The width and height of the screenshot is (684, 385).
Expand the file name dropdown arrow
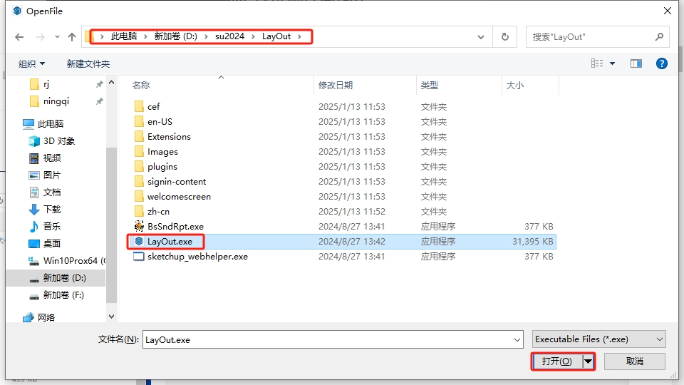(x=517, y=339)
